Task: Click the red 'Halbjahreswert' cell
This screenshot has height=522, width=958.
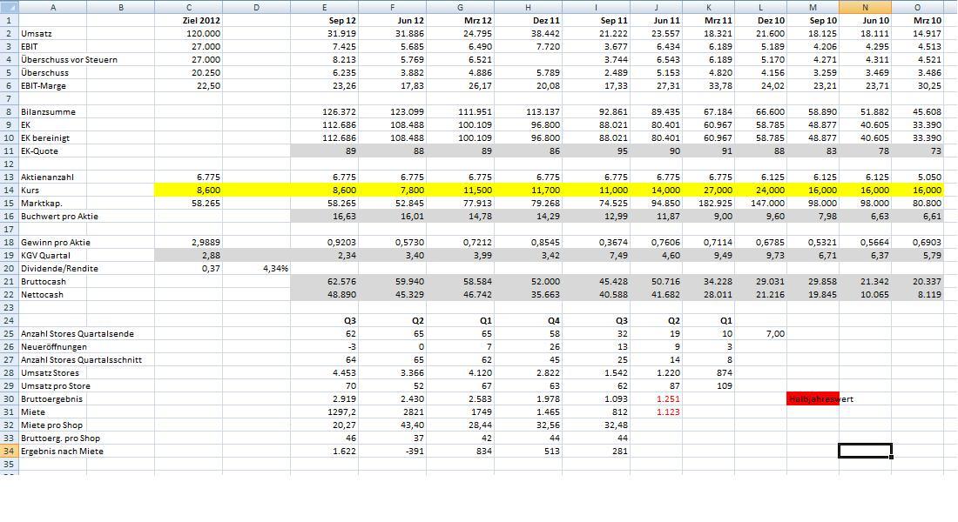Action: pyautogui.click(x=813, y=399)
